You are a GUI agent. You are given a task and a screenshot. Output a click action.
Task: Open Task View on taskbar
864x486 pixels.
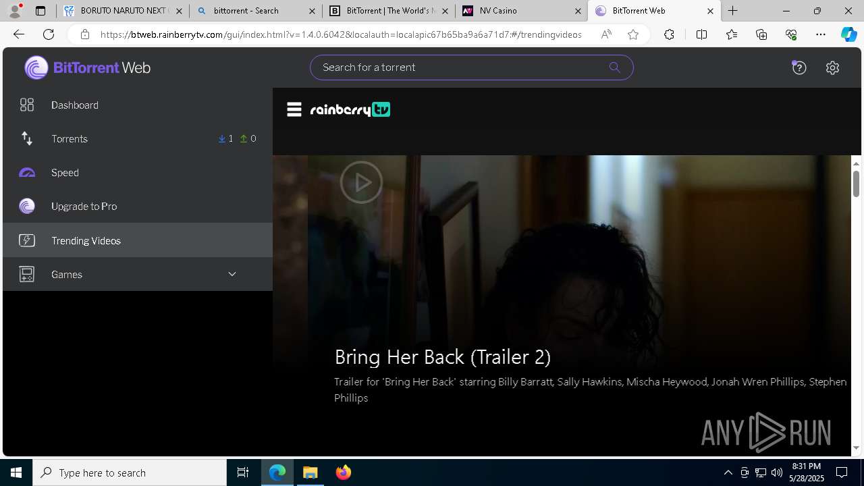(243, 473)
